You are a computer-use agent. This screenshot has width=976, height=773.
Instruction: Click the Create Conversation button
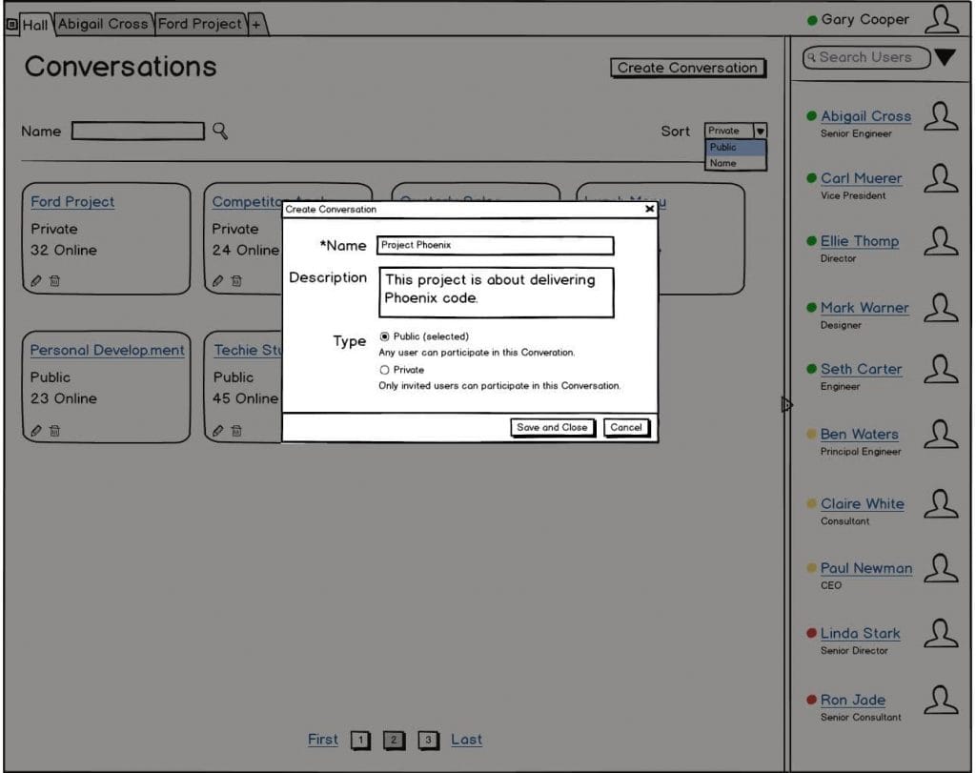[688, 68]
